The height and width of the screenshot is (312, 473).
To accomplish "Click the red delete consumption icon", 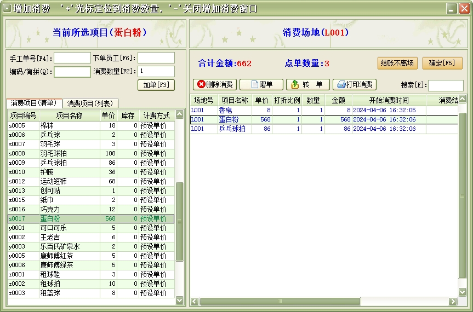I will (201, 84).
